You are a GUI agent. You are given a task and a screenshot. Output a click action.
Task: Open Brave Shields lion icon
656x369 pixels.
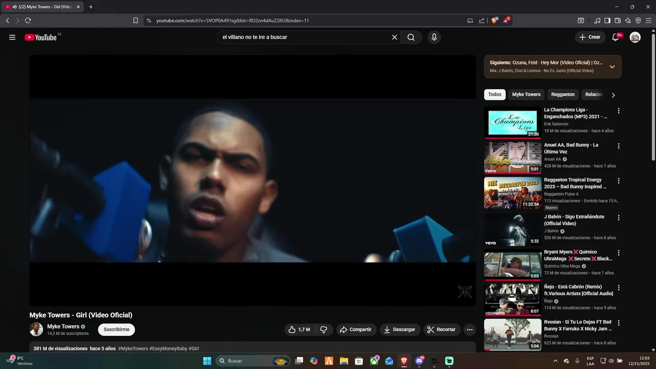pos(495,20)
